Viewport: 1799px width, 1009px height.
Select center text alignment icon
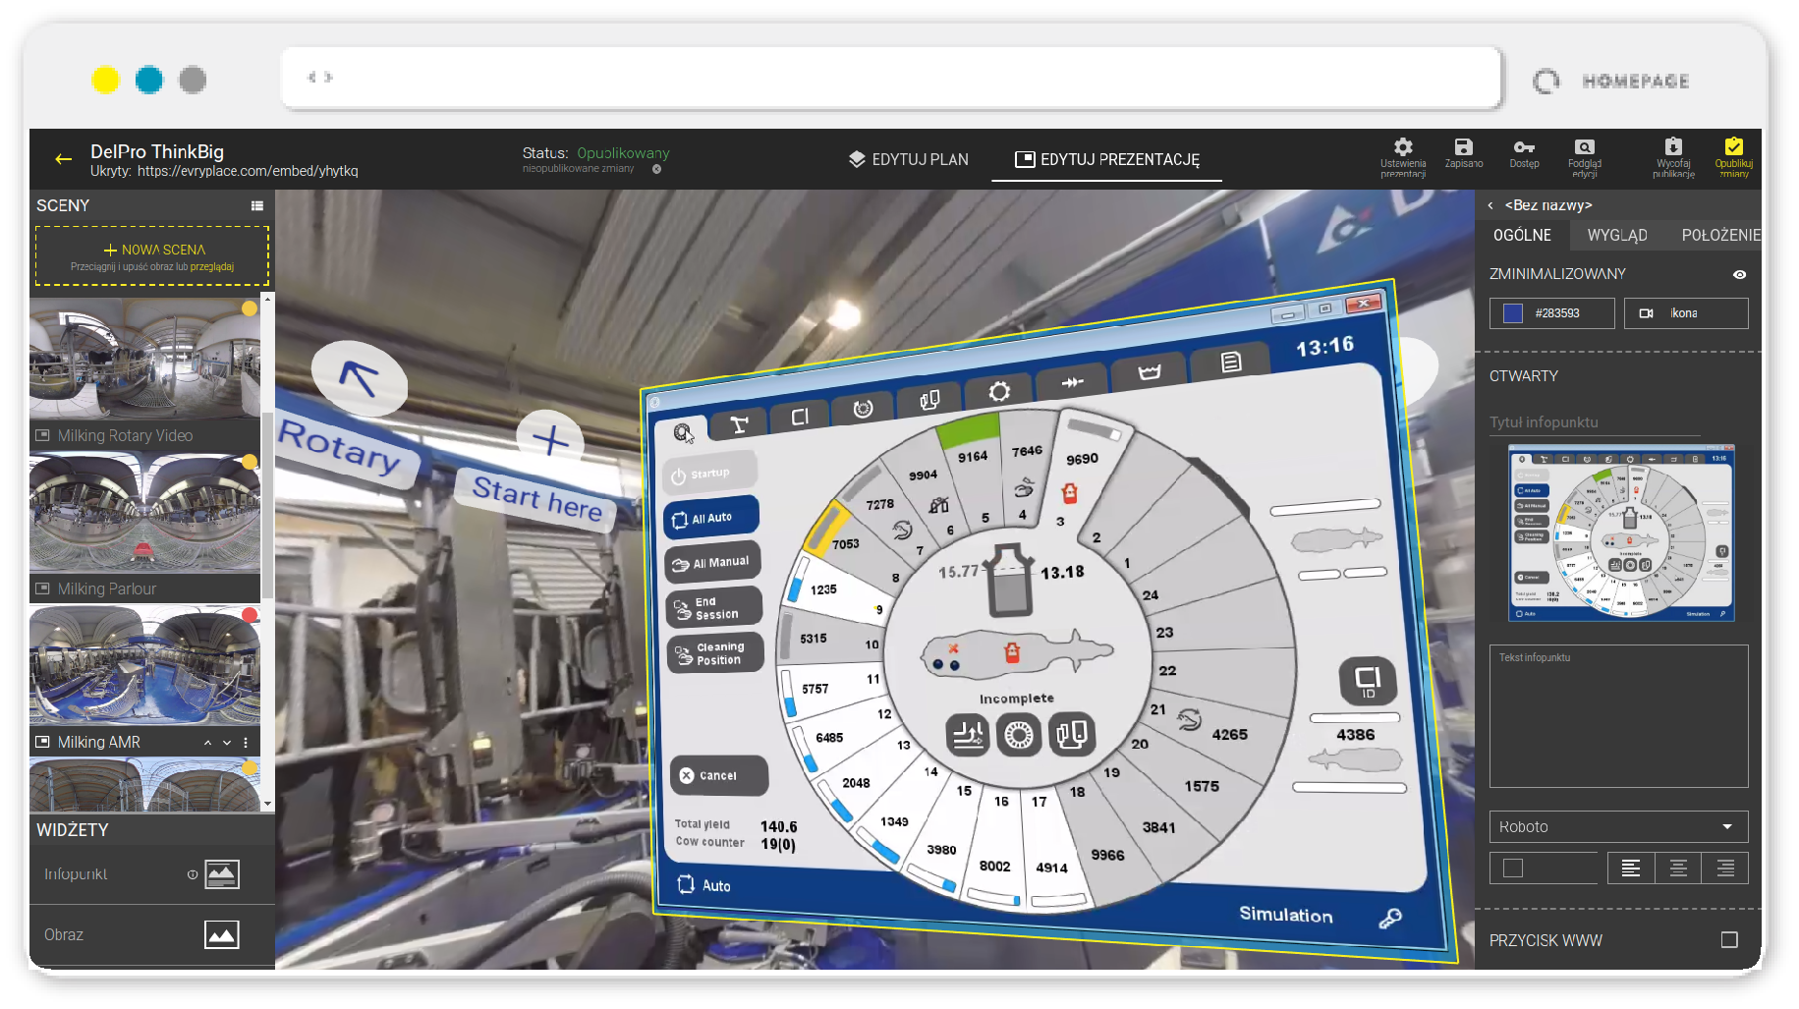click(x=1678, y=869)
